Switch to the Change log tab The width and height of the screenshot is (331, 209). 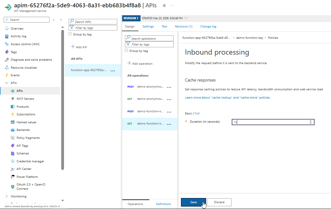point(208,27)
